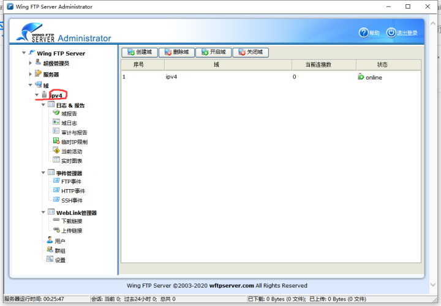The image size is (441, 306).
Task: Expand the 服务器 tree node arrow
Action: 31,74
